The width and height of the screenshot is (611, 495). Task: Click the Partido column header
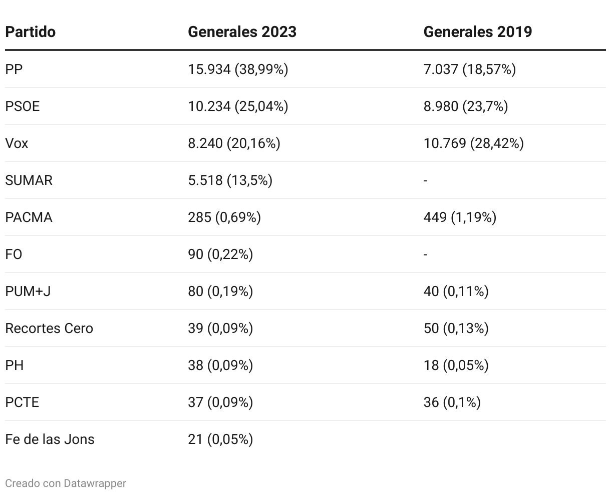(x=30, y=32)
